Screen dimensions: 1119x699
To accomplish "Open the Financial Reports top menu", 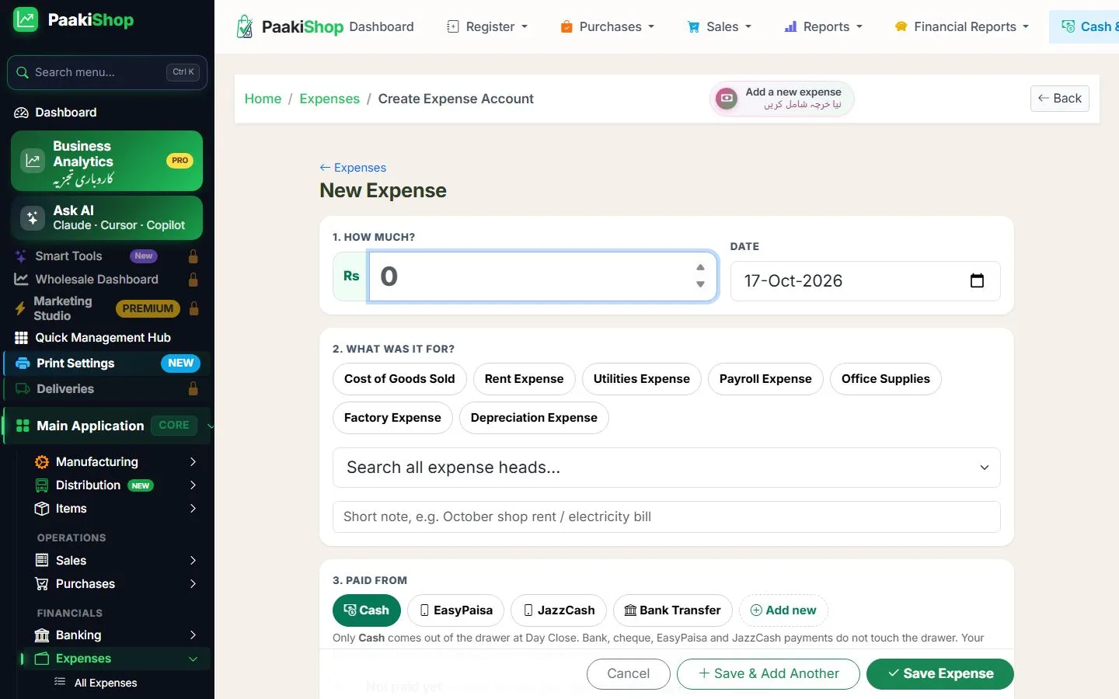I will click(x=961, y=26).
